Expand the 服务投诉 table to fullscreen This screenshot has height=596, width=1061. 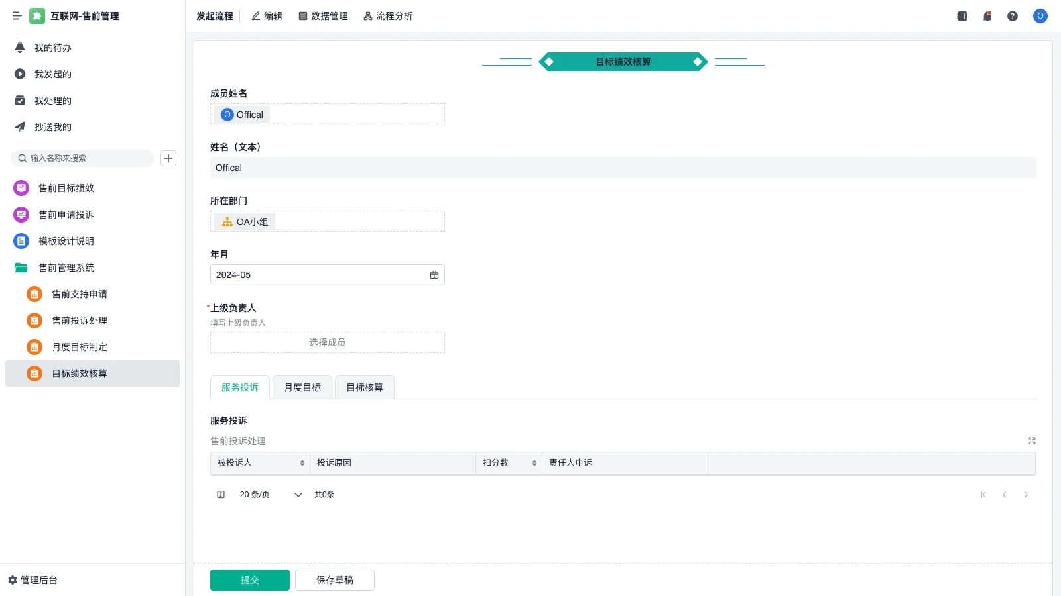1031,440
